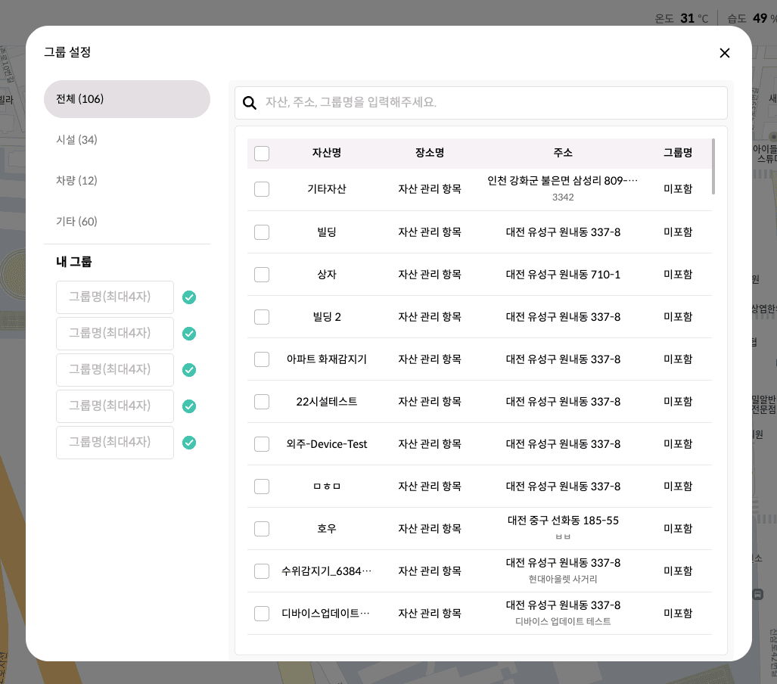Screen dimensions: 777x684
Task: Check the 수위감지기_6384 row checkbox
Action: 262,571
